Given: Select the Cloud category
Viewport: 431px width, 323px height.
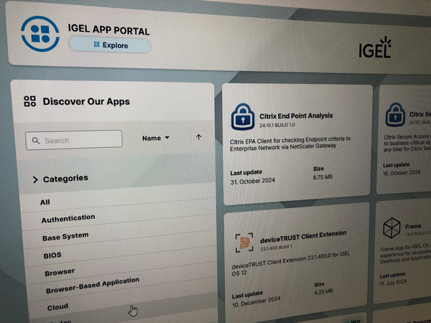Looking at the screenshot, I should click(58, 306).
